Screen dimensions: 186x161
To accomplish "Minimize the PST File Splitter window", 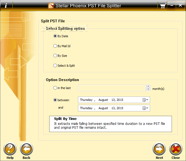I will 172,6.
